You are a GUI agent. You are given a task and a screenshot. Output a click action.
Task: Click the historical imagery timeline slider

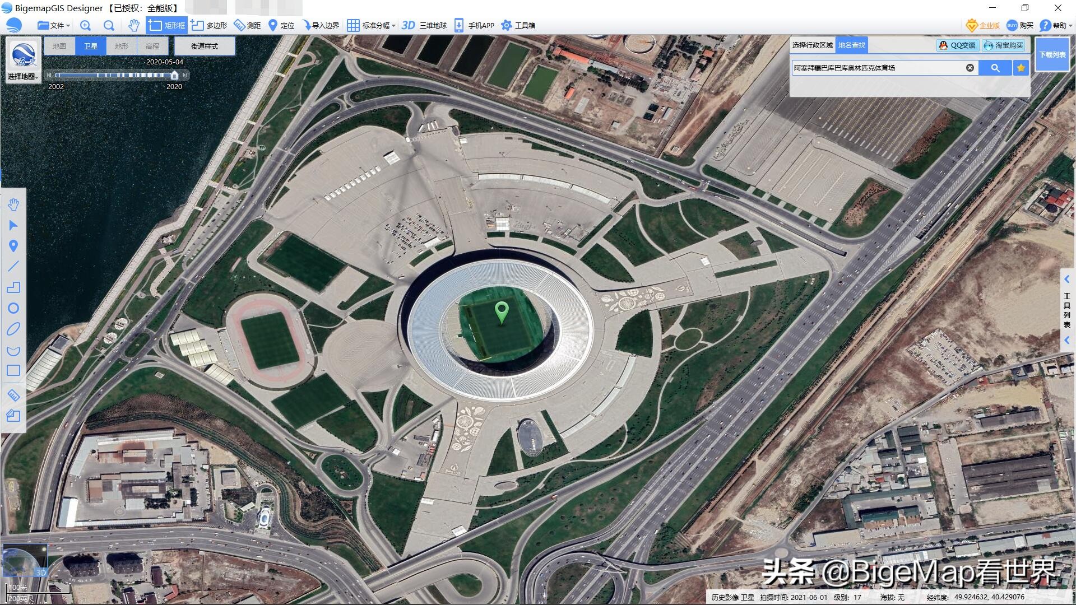pos(174,75)
